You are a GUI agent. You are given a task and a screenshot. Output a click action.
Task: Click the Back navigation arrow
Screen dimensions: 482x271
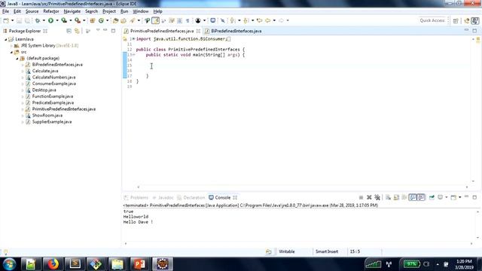click(x=268, y=20)
